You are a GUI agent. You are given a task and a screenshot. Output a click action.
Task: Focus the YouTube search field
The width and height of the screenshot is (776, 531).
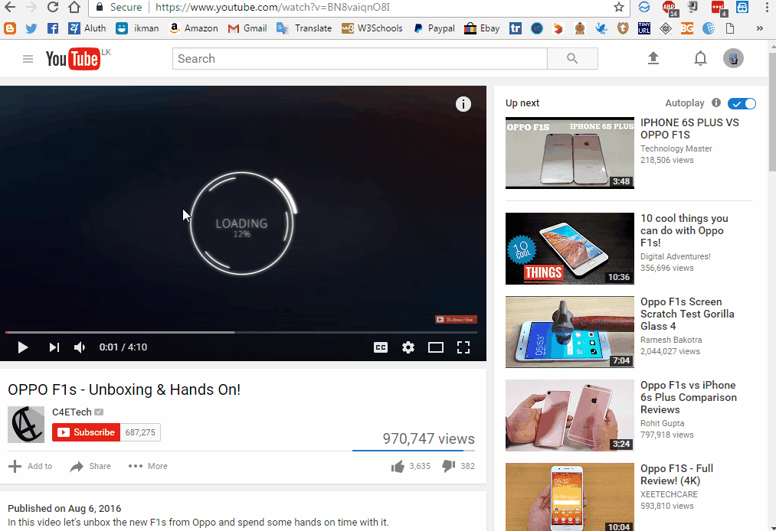[x=360, y=58]
